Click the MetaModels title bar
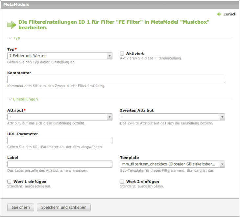The height and width of the screenshot is (217, 240). pos(120,5)
